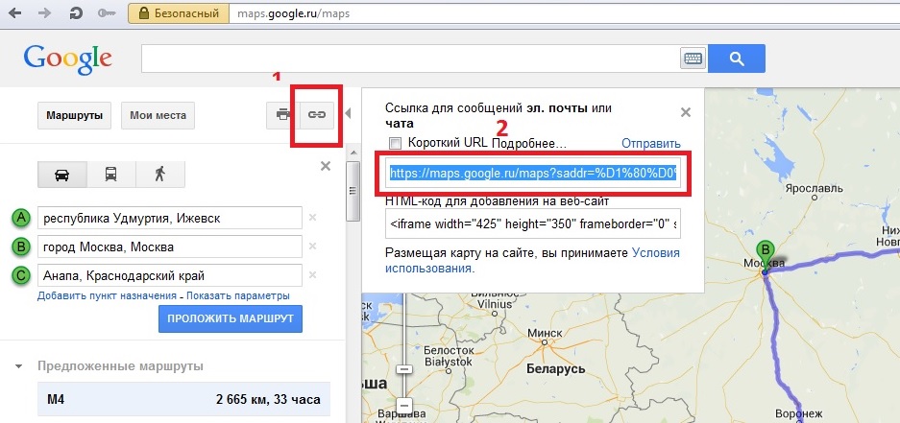Remove the Москва waypoint

tap(313, 247)
